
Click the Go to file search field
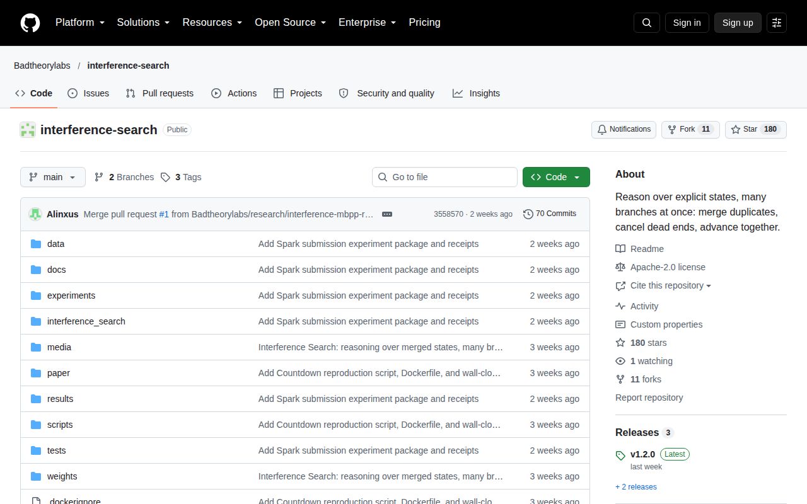(x=444, y=177)
